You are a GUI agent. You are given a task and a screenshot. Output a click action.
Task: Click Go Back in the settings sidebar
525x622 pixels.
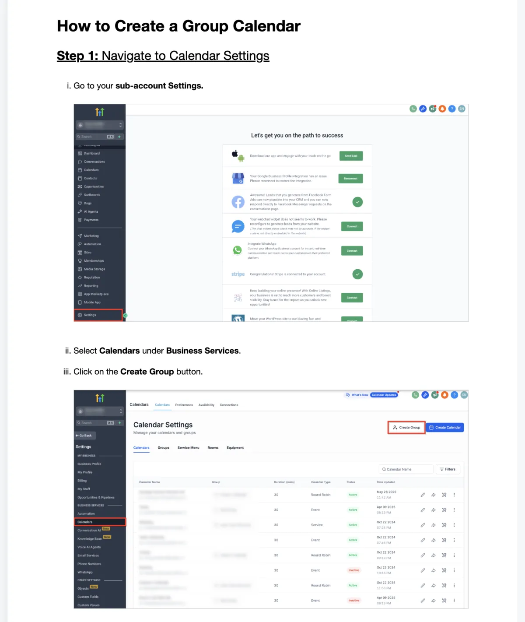coord(86,436)
